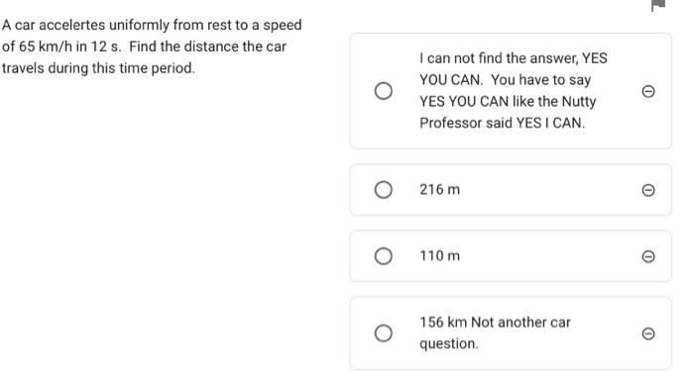694x378 pixels.
Task: Pick the radio button for 156 km answer
Action: pyautogui.click(x=384, y=333)
